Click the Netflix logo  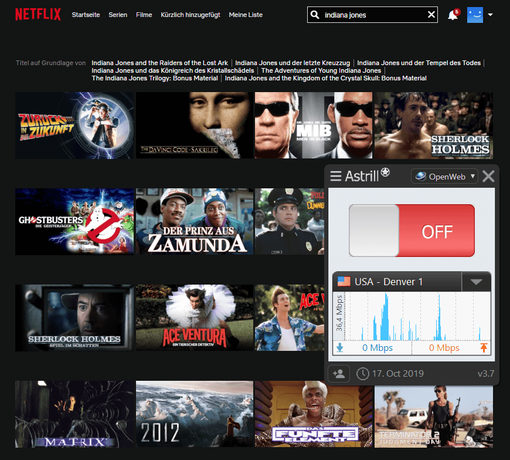(x=38, y=14)
